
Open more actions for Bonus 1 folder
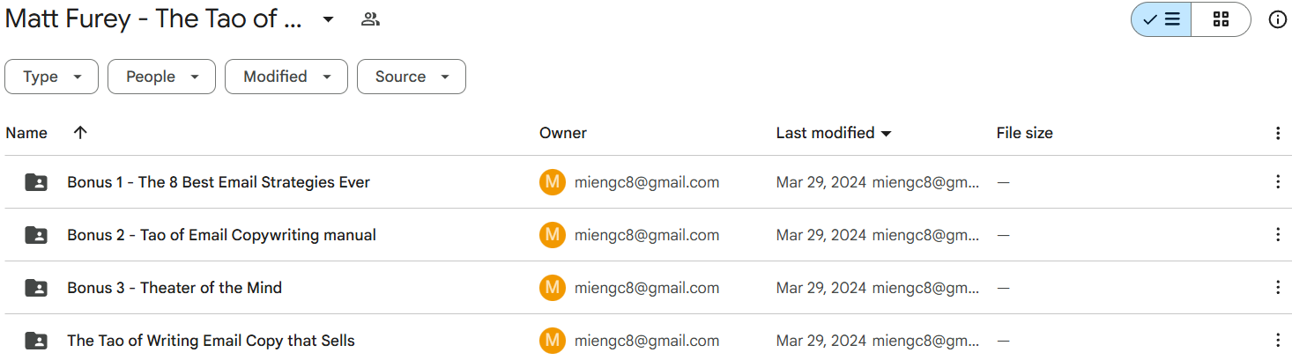click(1278, 182)
